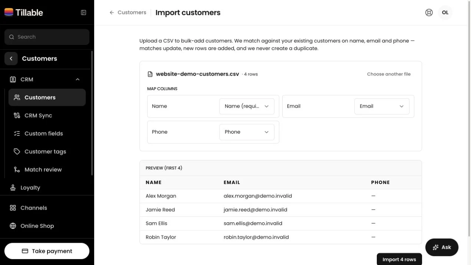The height and width of the screenshot is (265, 471).
Task: Open the Ask assistant button
Action: (442, 248)
